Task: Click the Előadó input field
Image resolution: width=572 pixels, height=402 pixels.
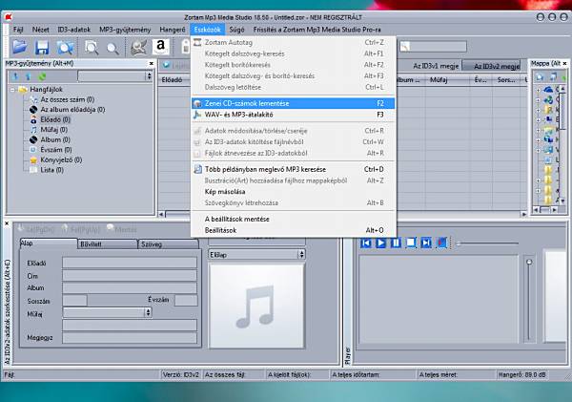Action: [130, 263]
